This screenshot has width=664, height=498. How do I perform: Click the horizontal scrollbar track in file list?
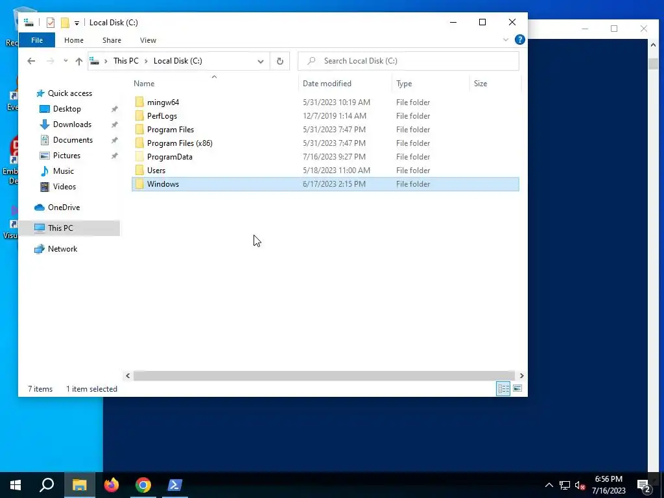324,375
